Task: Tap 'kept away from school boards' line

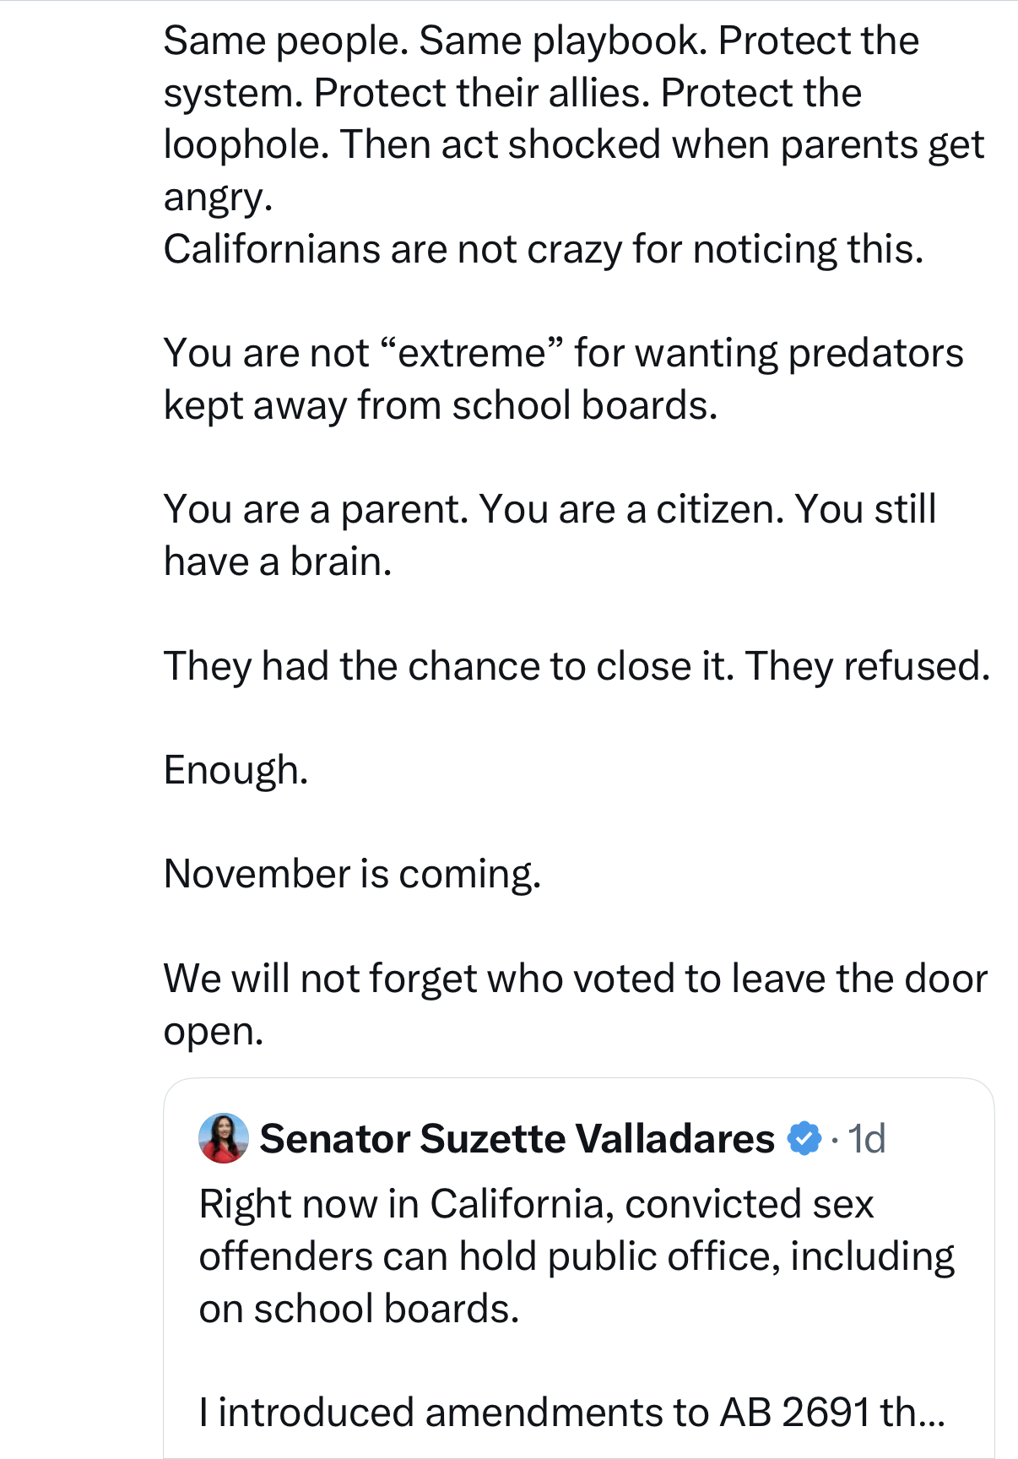Action: pos(441,405)
